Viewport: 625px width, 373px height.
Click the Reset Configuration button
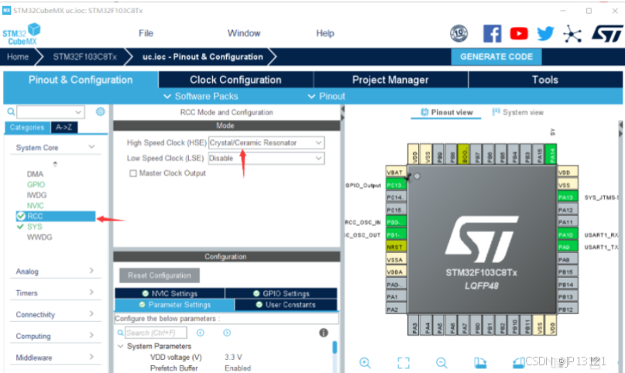(160, 275)
